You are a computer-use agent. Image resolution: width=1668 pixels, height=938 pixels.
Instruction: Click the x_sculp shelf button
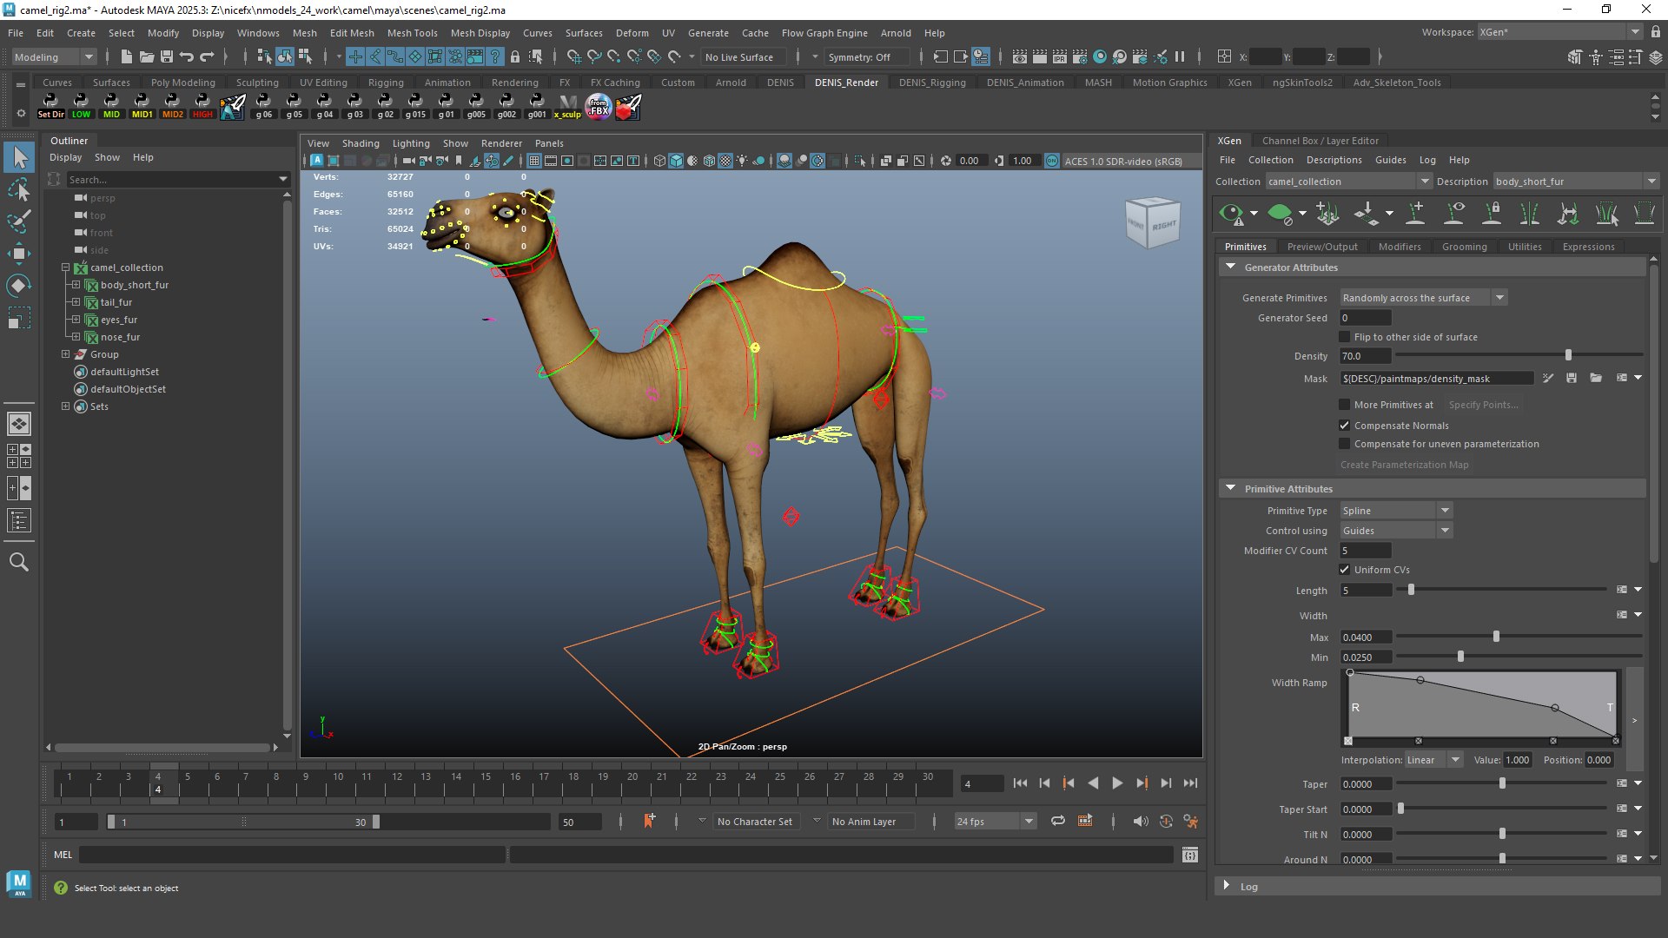[567, 106]
